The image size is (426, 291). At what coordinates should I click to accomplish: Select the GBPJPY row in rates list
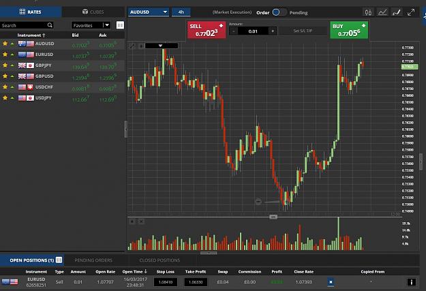[62, 65]
